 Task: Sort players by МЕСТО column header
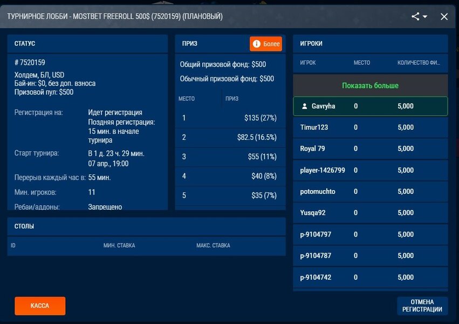click(x=361, y=63)
